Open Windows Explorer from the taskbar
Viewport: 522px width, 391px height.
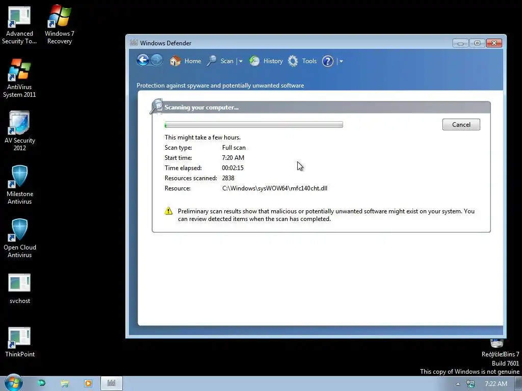click(x=65, y=383)
